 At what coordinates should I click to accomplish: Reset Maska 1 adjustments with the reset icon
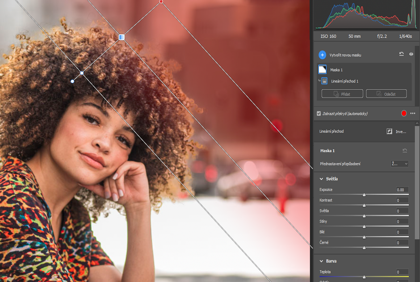tap(404, 151)
